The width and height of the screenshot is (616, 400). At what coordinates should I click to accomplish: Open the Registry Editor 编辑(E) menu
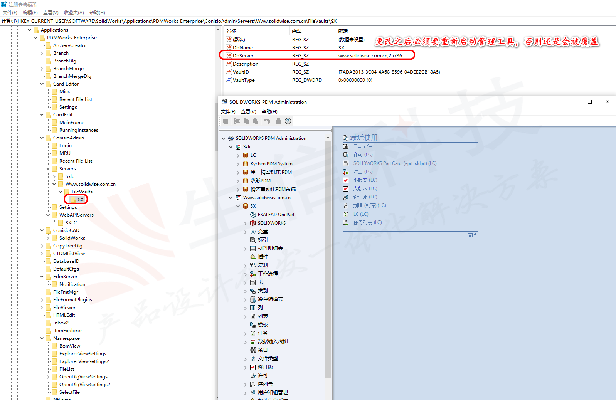coord(30,13)
